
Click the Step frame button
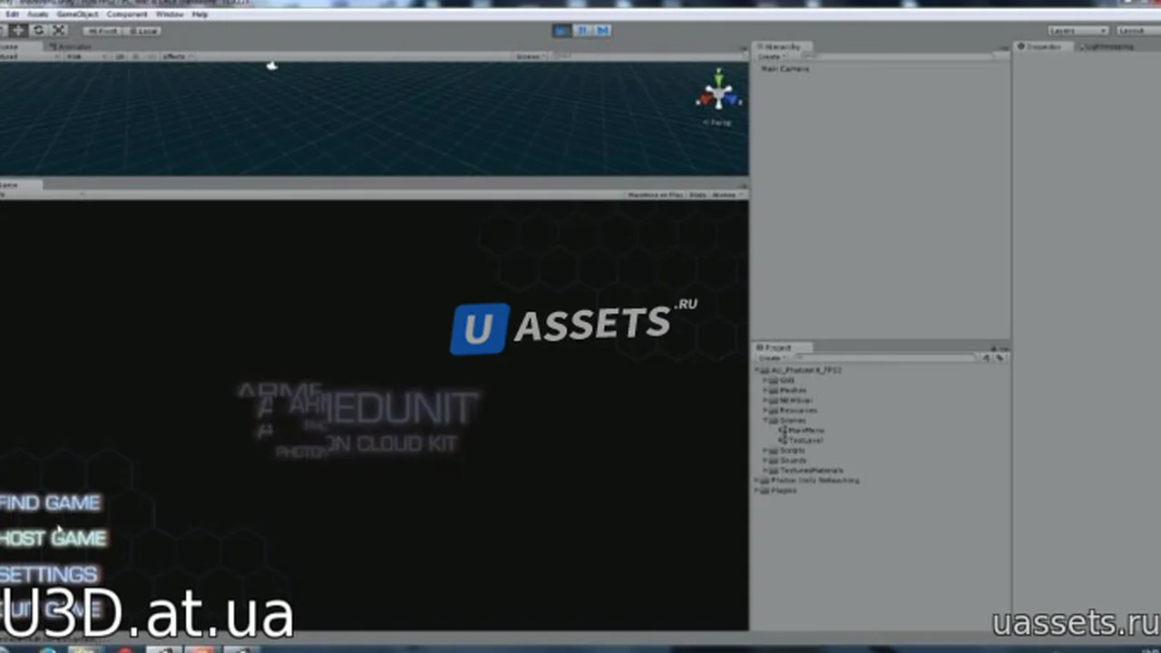tap(602, 30)
